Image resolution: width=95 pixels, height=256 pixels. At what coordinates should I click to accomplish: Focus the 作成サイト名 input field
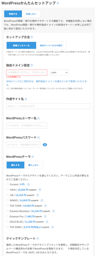[48, 106]
